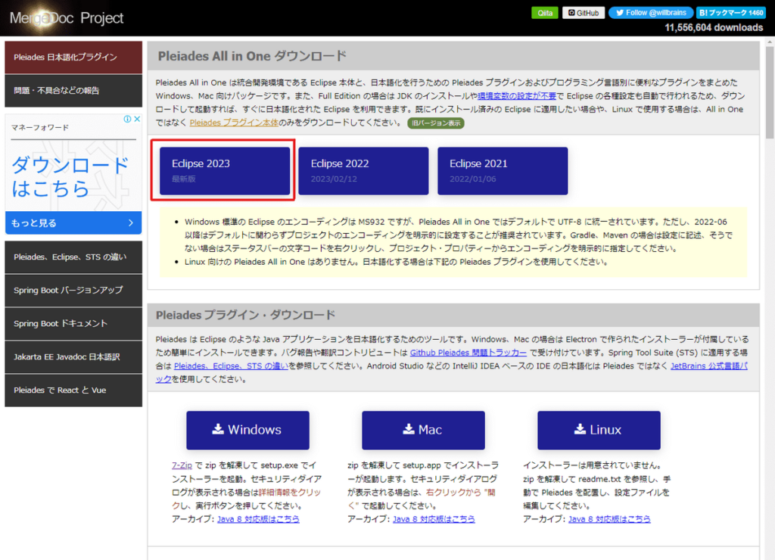Click the Mac plugin download button
This screenshot has height=560, width=775.
click(x=423, y=430)
